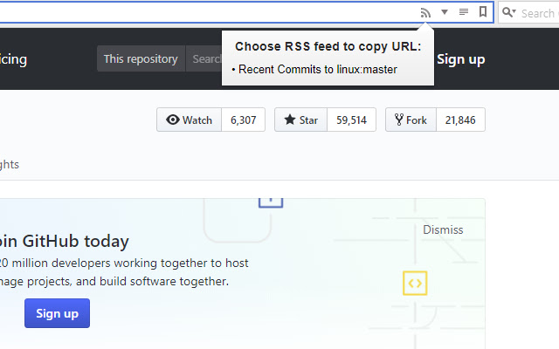This screenshot has width=559, height=349.
Task: View the 59,514 stargazers count
Action: tap(351, 120)
